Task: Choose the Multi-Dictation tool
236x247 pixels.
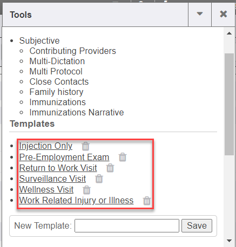Action: point(57,61)
